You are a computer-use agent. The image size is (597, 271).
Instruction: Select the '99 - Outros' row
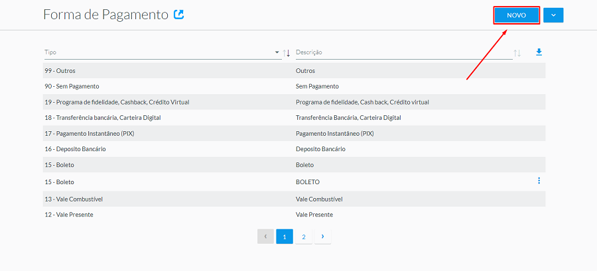294,71
